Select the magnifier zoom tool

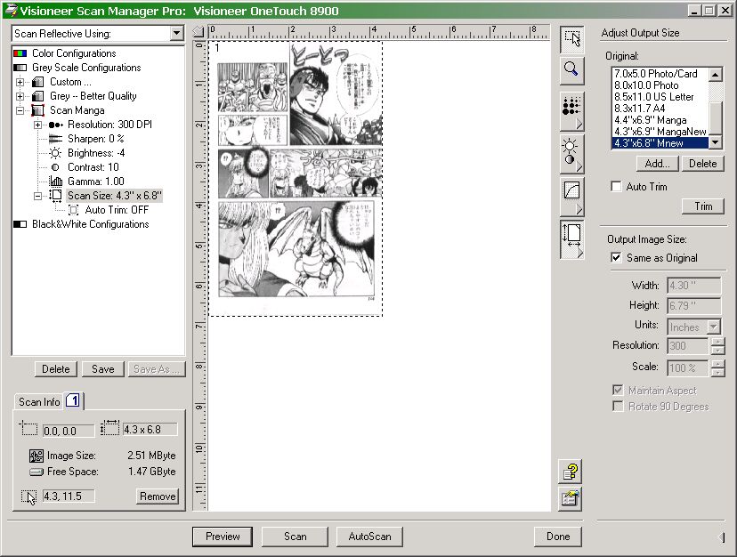coord(571,70)
